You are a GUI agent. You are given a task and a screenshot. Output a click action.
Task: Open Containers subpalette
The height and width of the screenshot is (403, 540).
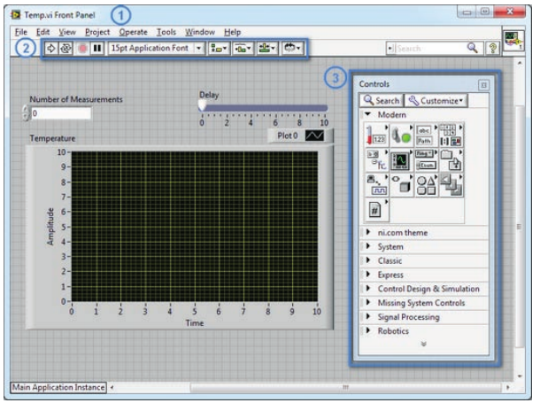(x=451, y=160)
